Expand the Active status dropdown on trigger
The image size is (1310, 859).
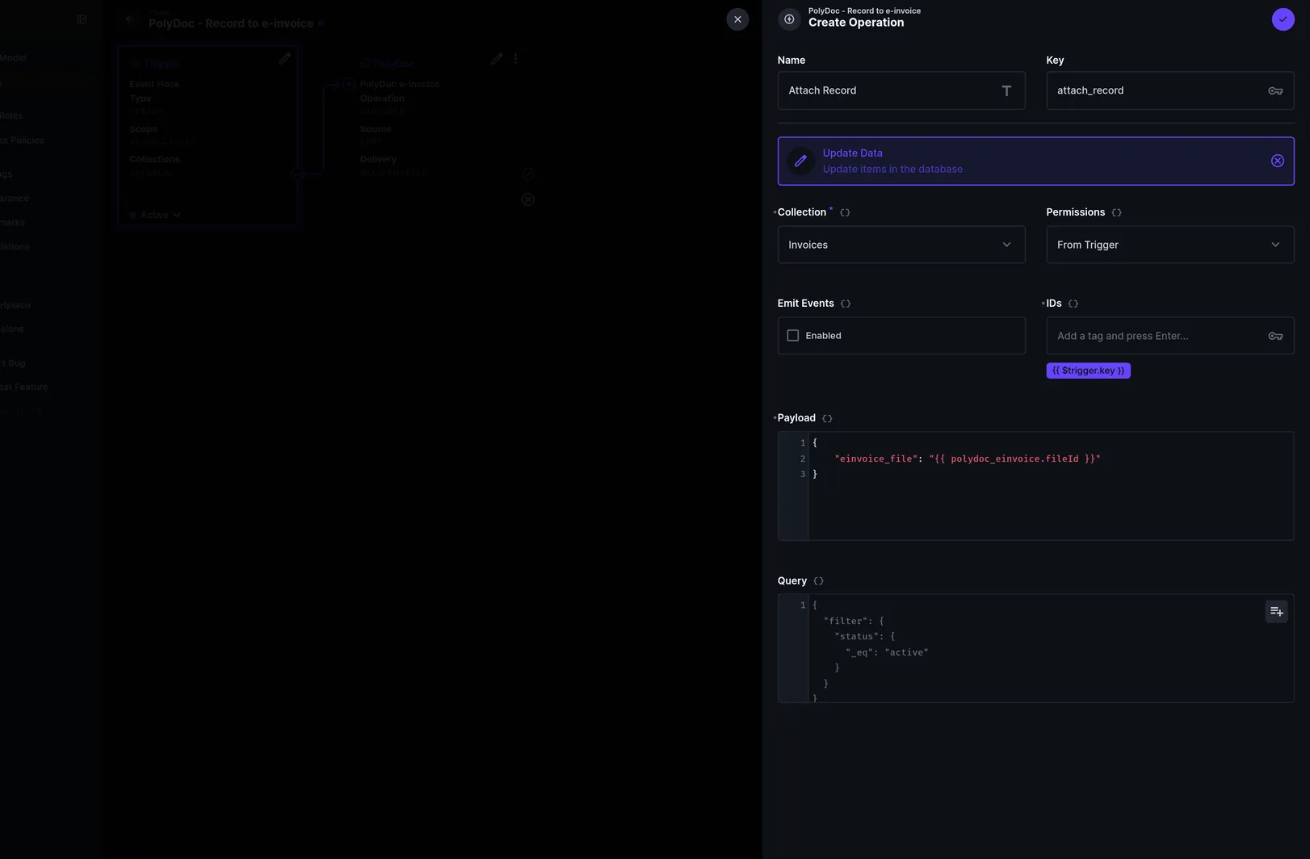(x=155, y=215)
